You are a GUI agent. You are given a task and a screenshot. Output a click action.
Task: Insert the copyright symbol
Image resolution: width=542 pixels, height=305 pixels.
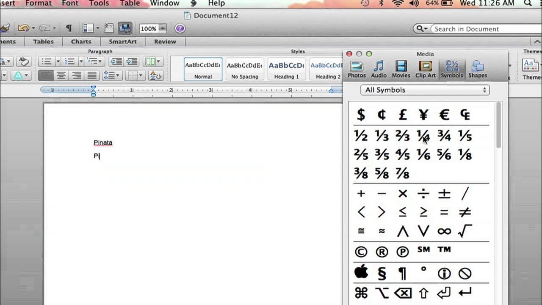pos(361,252)
